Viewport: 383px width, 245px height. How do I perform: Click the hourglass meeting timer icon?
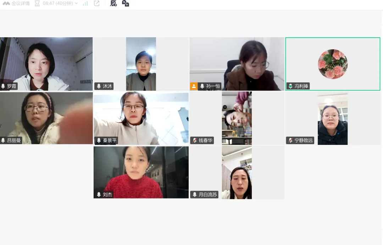point(37,4)
